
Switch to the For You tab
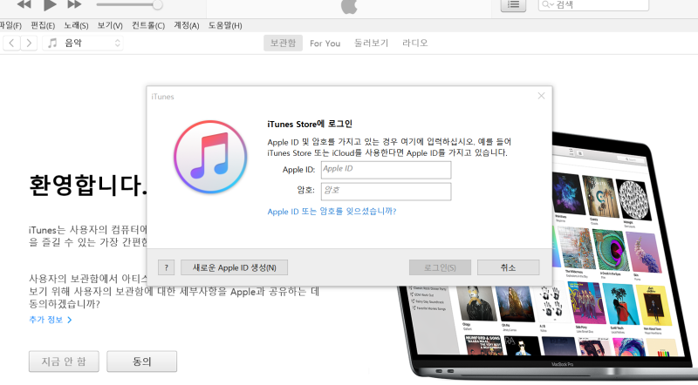(x=325, y=44)
